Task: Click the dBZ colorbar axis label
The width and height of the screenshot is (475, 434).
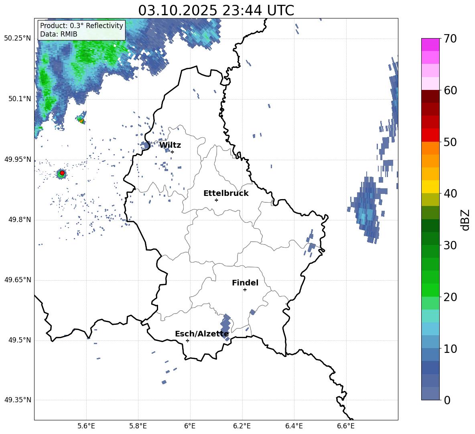Action: click(466, 220)
